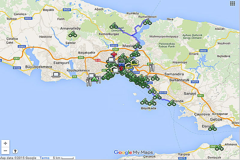Open the Google apps grid icon
Image resolution: width=240 pixels, height=160 pixels.
click(232, 4)
